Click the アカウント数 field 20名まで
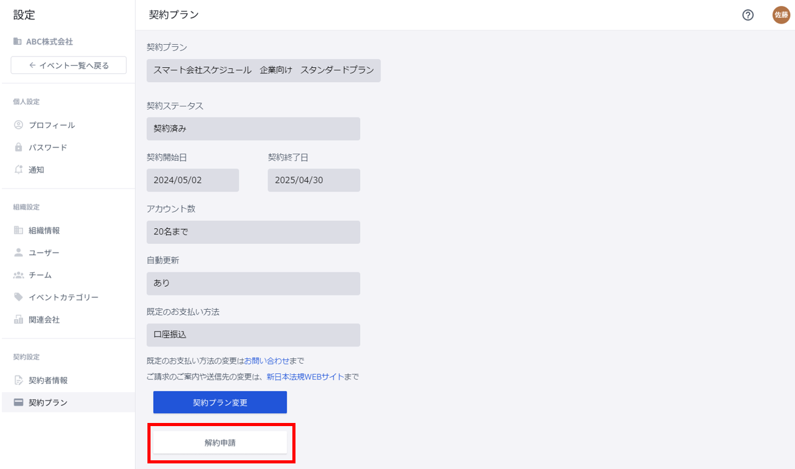The image size is (795, 469). [253, 232]
